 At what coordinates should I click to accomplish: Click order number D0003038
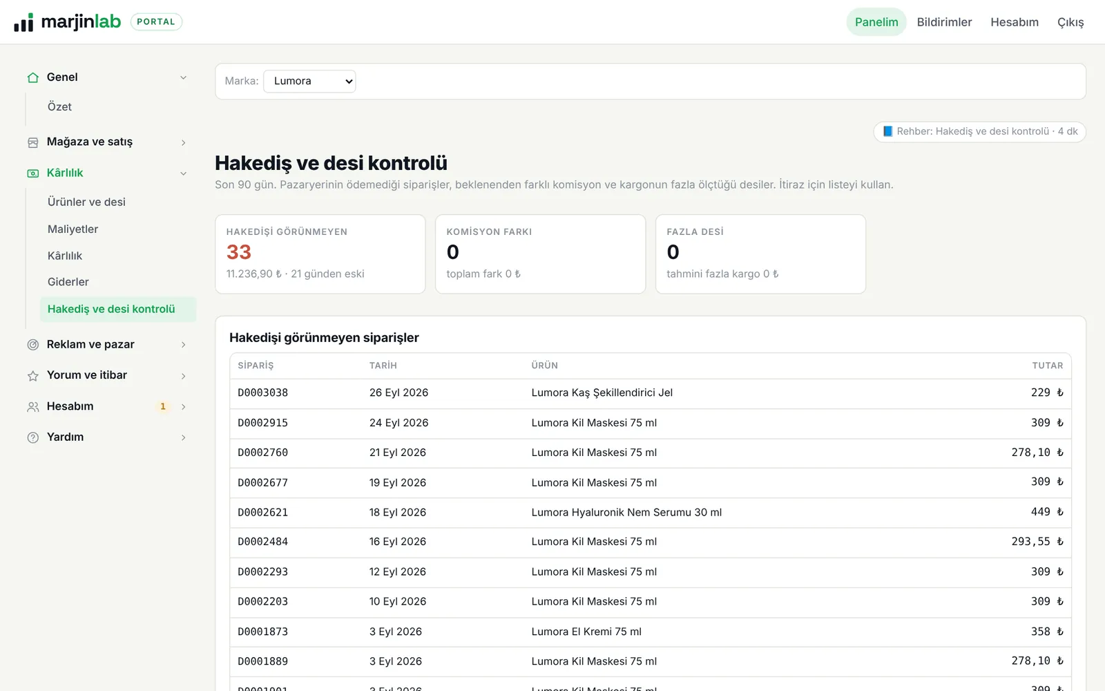[263, 393]
